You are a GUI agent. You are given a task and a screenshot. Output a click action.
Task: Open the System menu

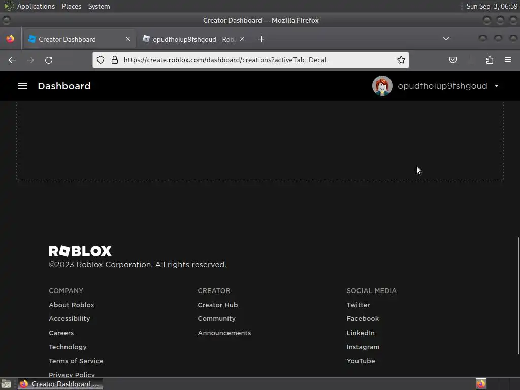pyautogui.click(x=99, y=6)
